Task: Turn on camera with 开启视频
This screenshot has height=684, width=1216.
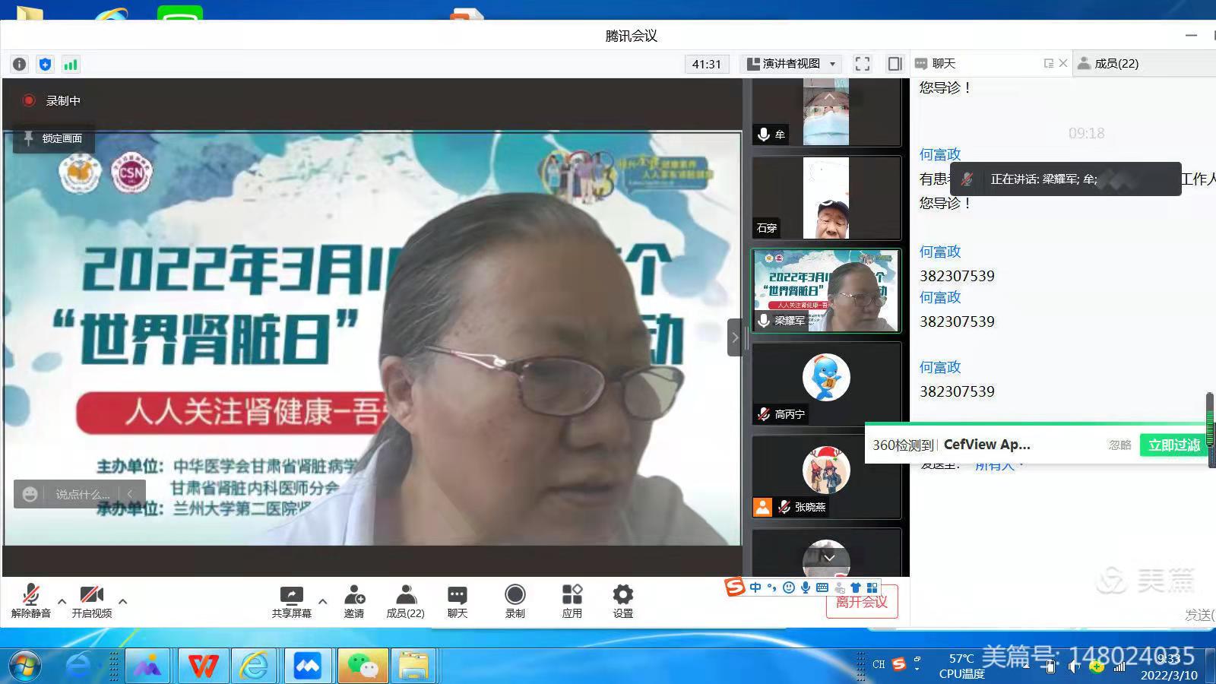Action: tap(91, 600)
